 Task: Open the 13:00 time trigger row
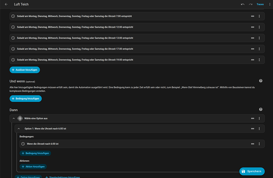[x=119, y=38]
